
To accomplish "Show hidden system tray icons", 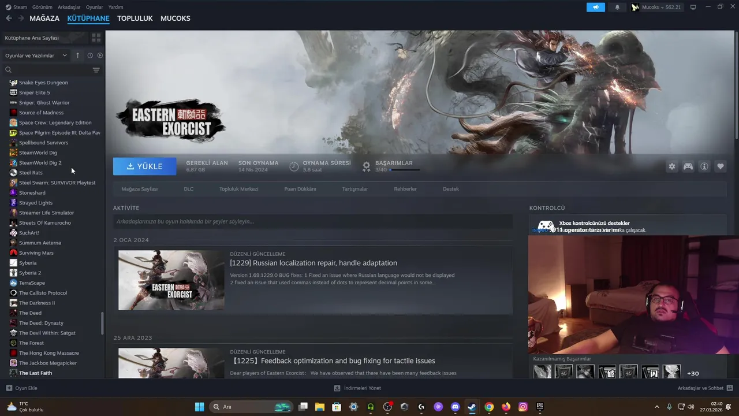I will point(656,407).
